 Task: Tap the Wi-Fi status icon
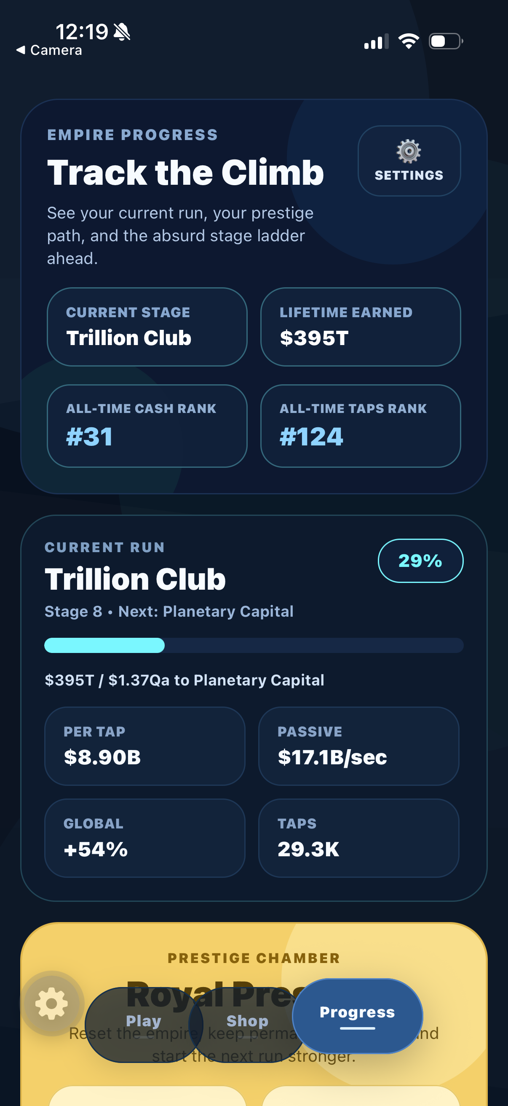coord(409,41)
